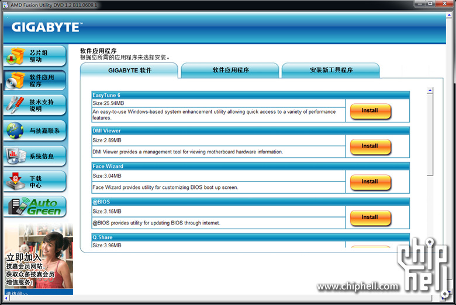Image resolution: width=456 pixels, height=305 pixels.
Task: Click the DMI Viewer description text
Action: pyautogui.click(x=188, y=152)
